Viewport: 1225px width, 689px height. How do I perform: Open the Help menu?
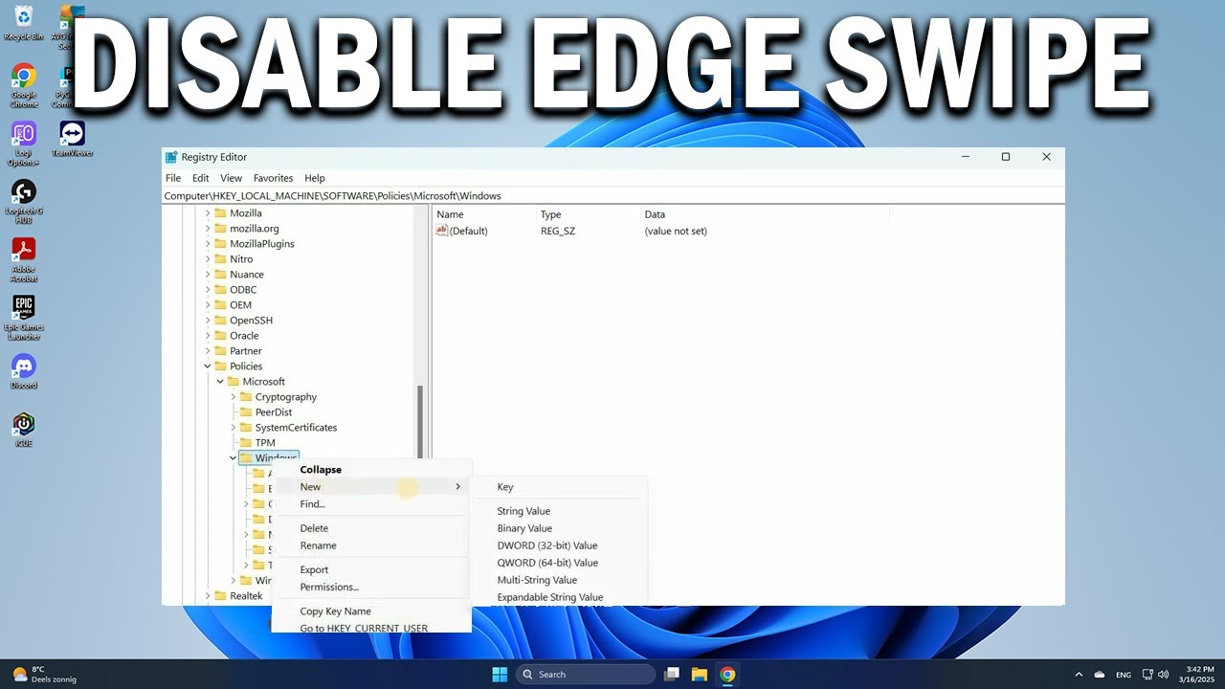click(x=315, y=178)
